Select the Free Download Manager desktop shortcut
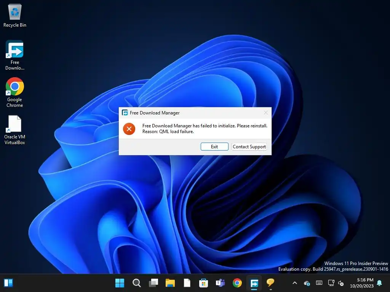Viewport: 390px width, 292px height. pos(15,55)
